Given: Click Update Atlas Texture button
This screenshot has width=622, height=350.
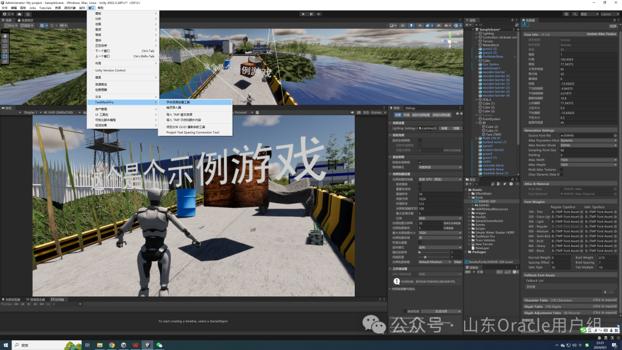Looking at the screenshot, I should pos(601,34).
